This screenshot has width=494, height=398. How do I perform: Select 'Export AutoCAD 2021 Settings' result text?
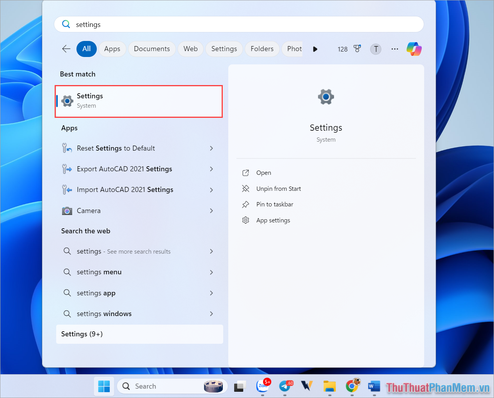[124, 169]
